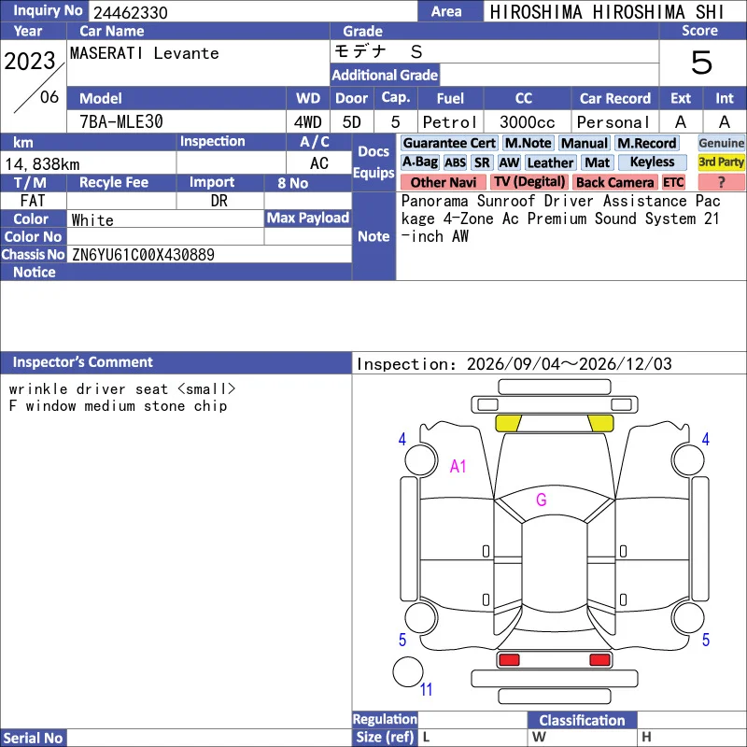747x747 pixels.
Task: Select the Leather equipment badge
Action: (550, 162)
